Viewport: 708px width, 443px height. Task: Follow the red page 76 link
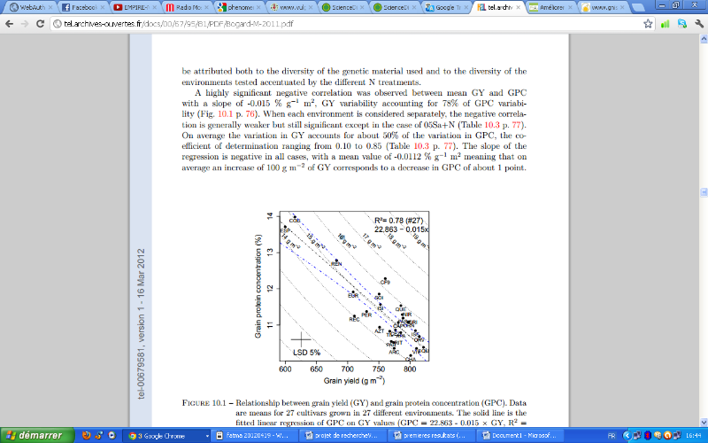click(250, 114)
